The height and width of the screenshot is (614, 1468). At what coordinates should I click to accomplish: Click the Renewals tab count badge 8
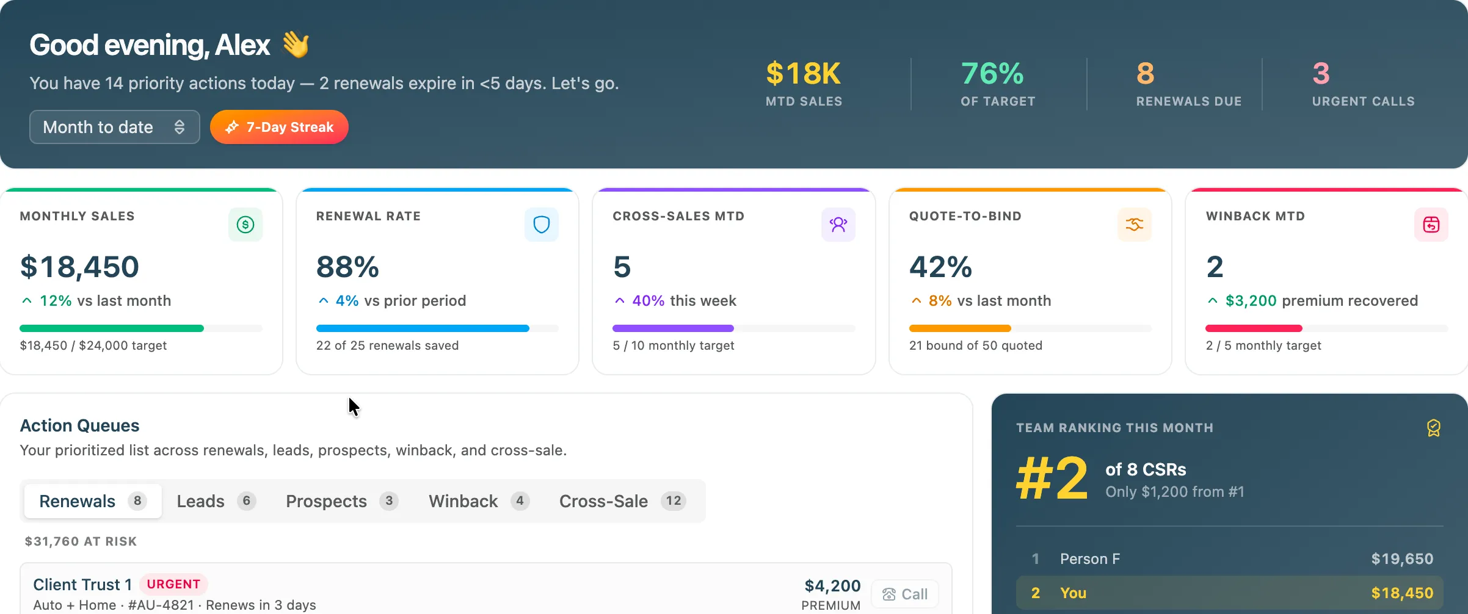(137, 501)
